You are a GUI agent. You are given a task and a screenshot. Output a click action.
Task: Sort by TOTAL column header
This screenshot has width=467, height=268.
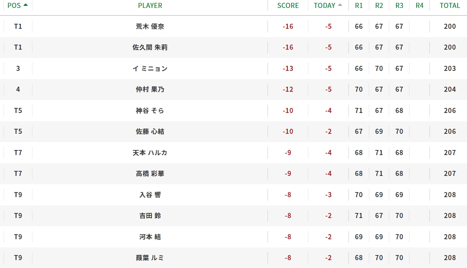click(450, 5)
